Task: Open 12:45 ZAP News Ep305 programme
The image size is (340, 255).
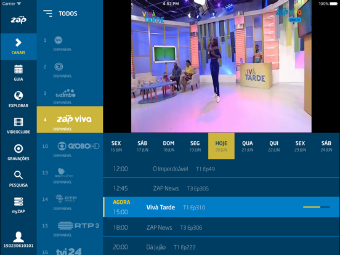Action: coord(221,188)
